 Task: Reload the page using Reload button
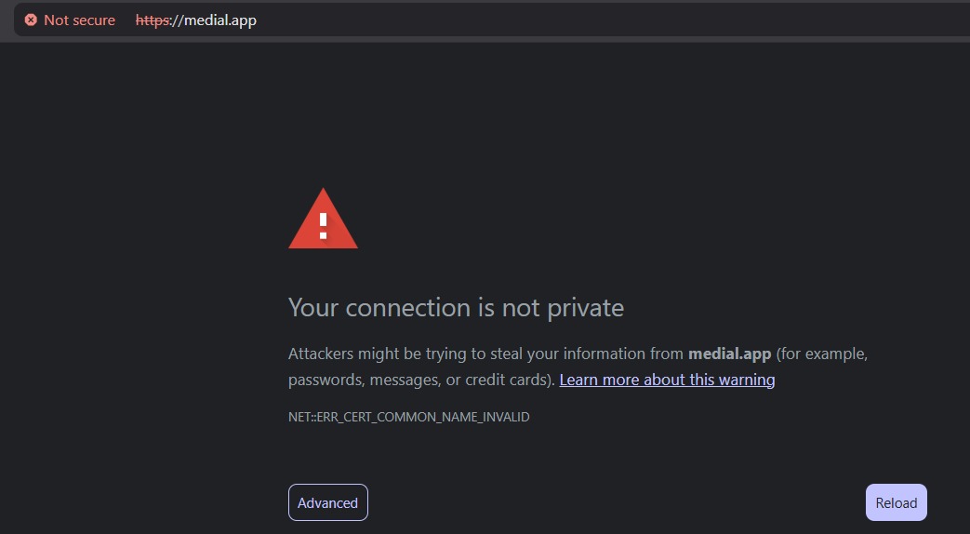[896, 502]
